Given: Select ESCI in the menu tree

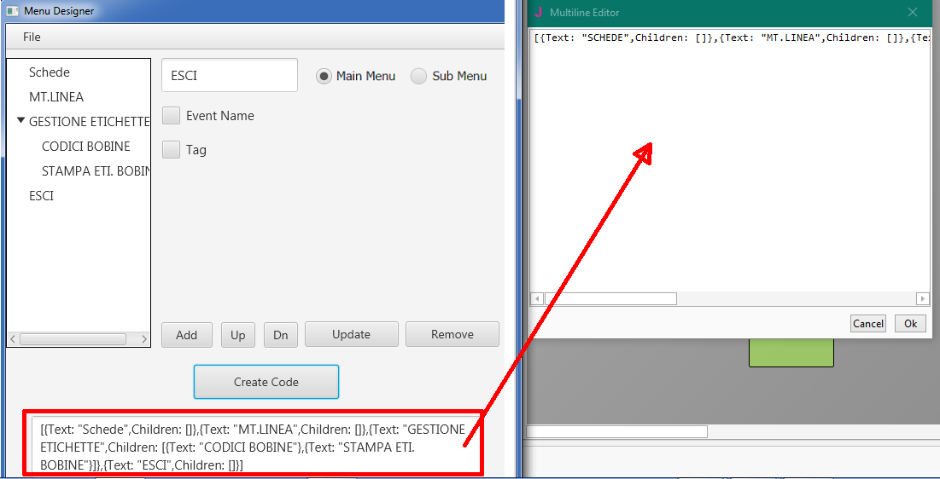Looking at the screenshot, I should (41, 196).
